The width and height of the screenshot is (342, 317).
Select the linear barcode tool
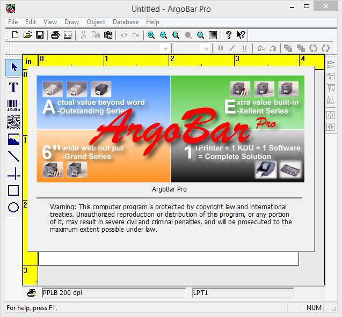(x=13, y=105)
